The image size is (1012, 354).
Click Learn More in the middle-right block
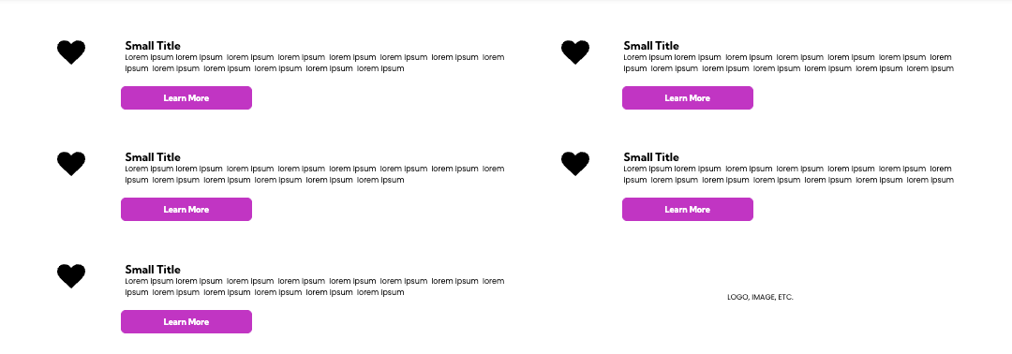[x=688, y=210]
